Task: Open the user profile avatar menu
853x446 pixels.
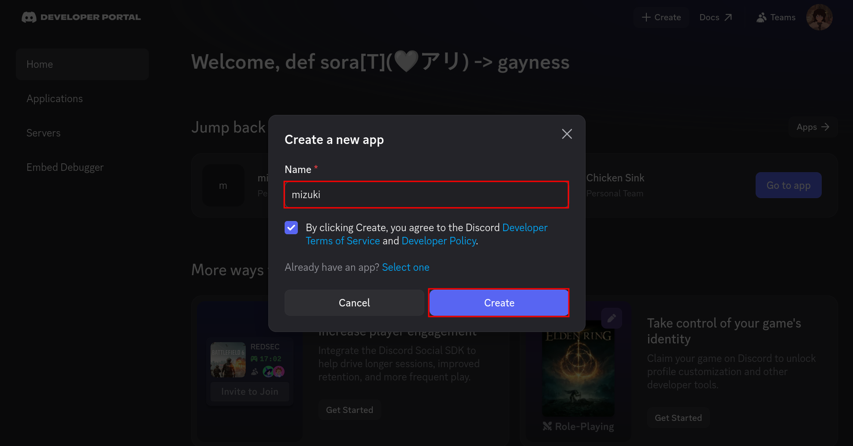Action: point(819,17)
